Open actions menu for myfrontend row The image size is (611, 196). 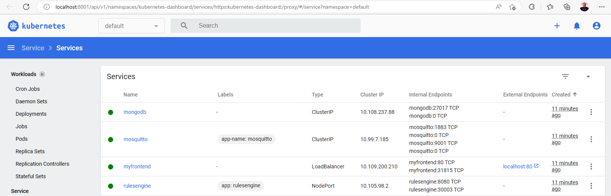click(591, 166)
